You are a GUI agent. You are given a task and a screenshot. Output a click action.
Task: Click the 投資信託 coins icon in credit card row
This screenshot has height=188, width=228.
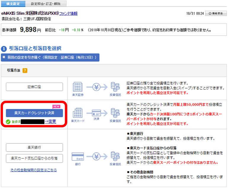pos(115,113)
